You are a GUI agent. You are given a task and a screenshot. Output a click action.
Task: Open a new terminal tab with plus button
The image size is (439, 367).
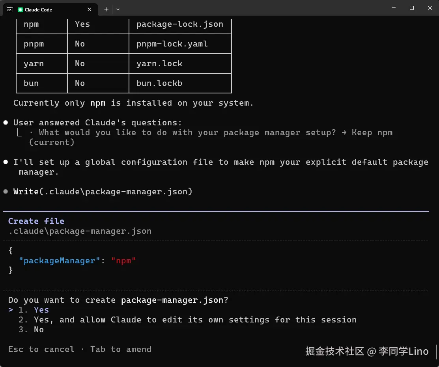[106, 9]
